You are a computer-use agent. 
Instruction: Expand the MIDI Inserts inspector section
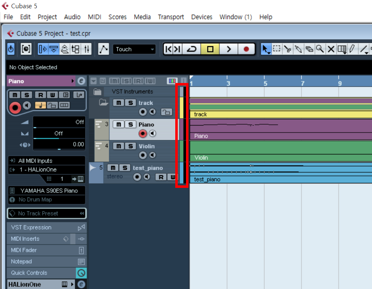click(47, 239)
